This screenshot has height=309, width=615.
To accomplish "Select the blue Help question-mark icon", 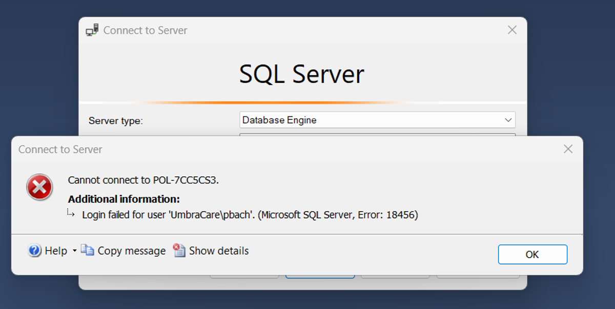I will pos(34,251).
